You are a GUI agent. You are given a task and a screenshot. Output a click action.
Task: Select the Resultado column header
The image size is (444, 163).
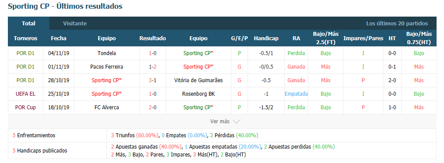pyautogui.click(x=153, y=38)
